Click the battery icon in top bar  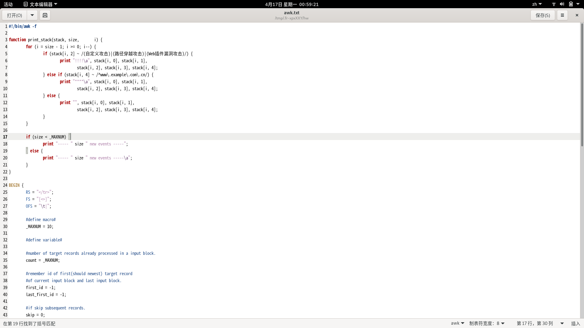(571, 4)
